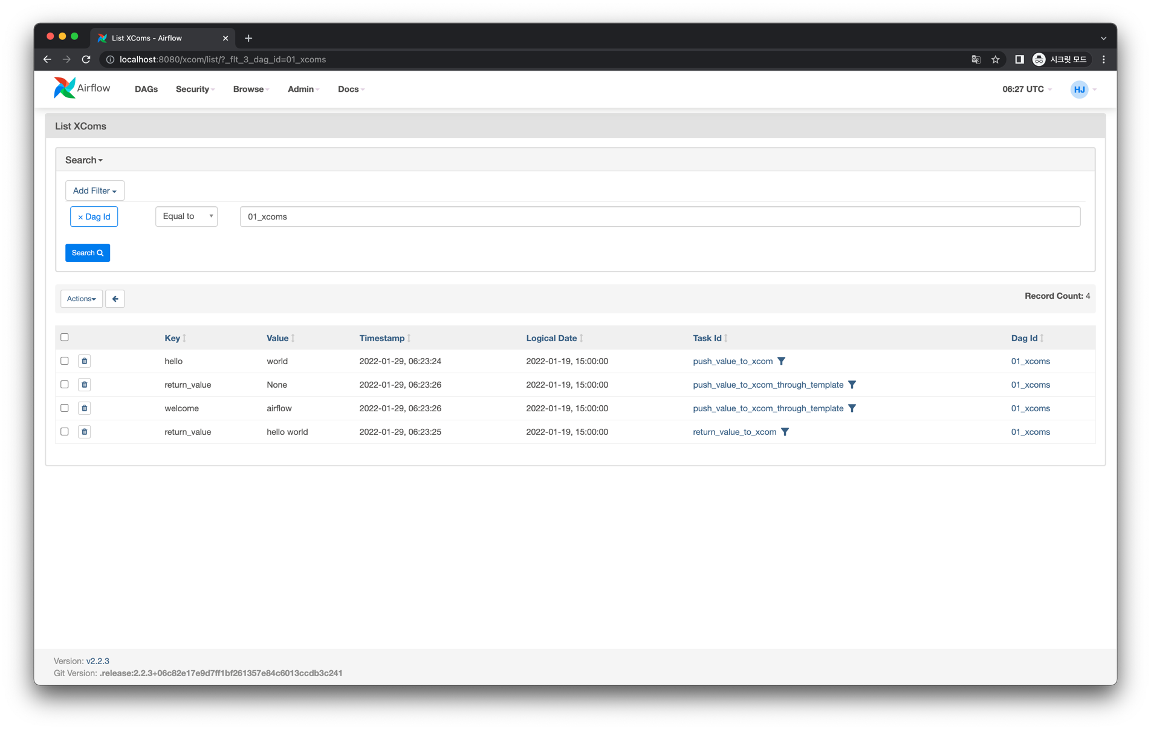Sort by Timestamp column sort icon
The image size is (1151, 730).
[409, 338]
